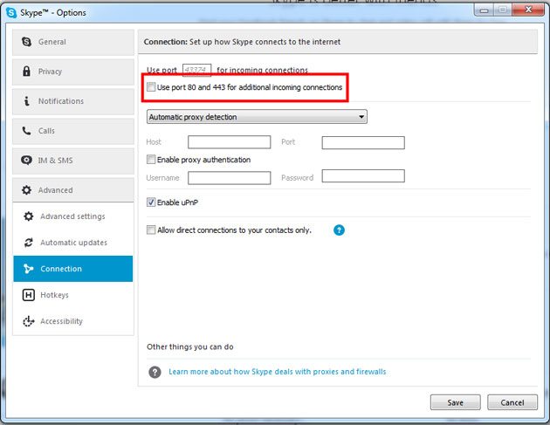Click the incoming connections port field
The image size is (550, 425).
coord(196,70)
